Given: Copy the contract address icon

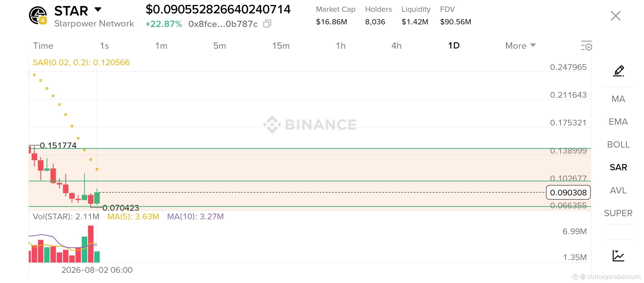Looking at the screenshot, I should [267, 24].
